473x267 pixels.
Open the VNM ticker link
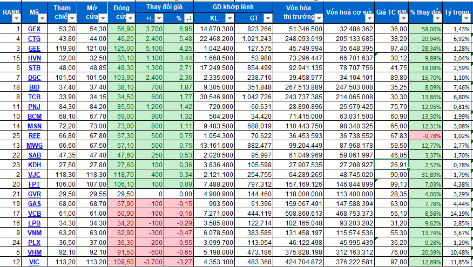coord(34,233)
